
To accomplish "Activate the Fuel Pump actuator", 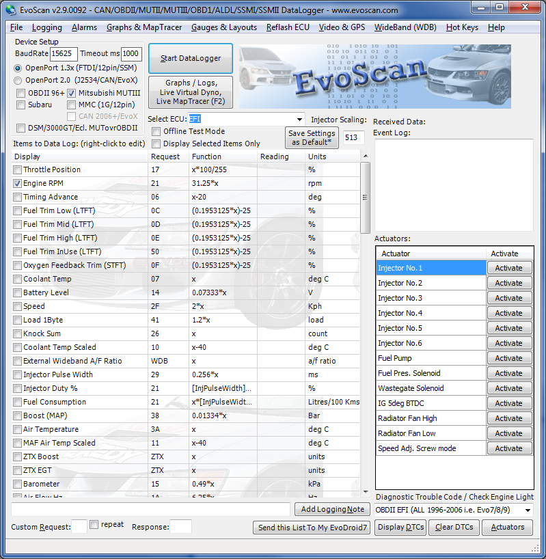I will pyautogui.click(x=509, y=358).
